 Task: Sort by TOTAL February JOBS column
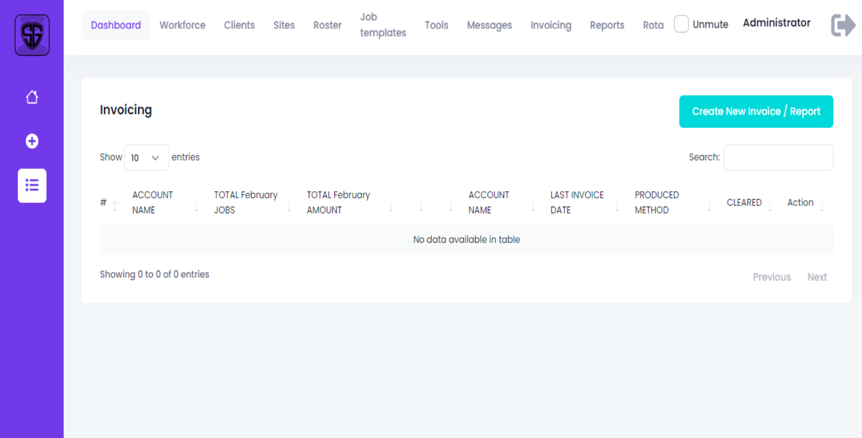252,202
